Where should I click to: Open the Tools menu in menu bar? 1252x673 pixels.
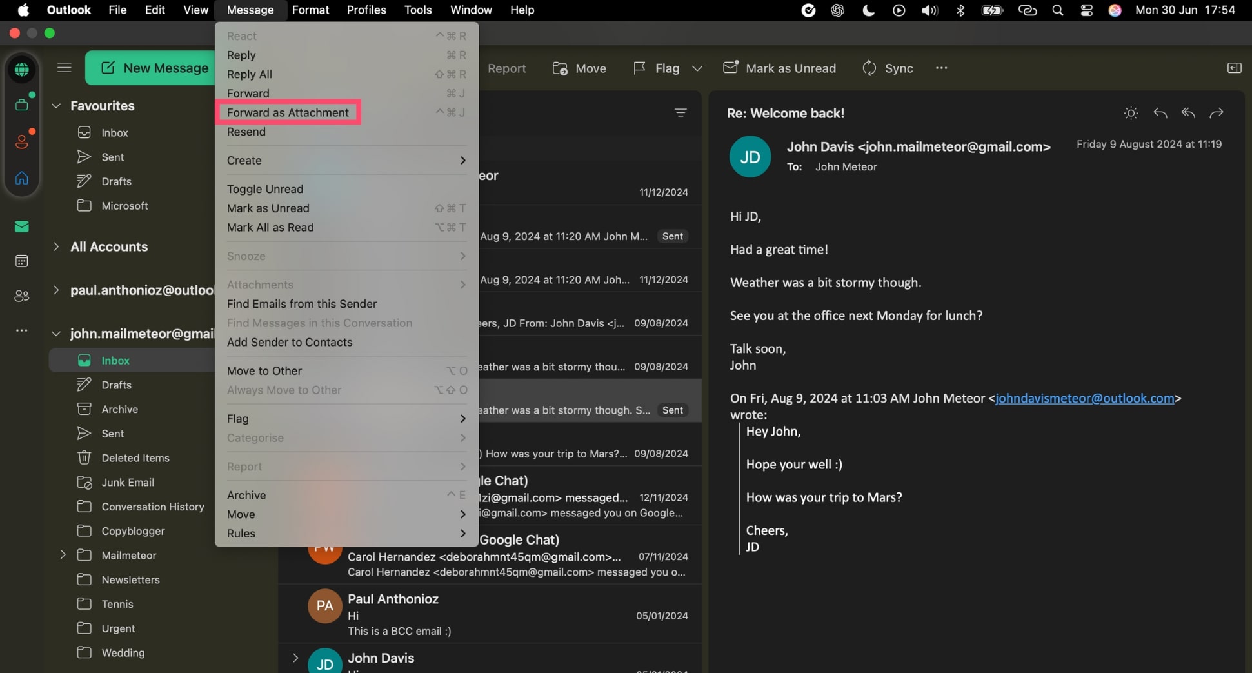pos(418,10)
